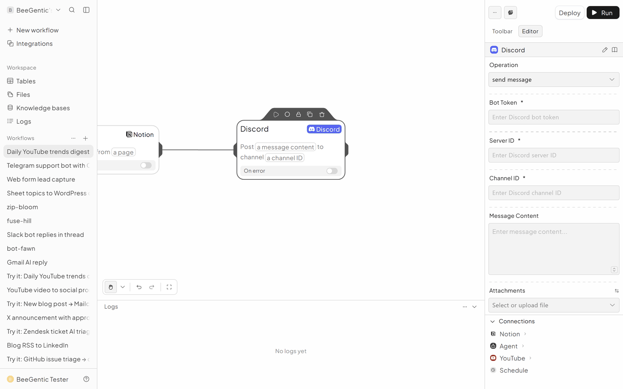The width and height of the screenshot is (623, 389).
Task: Select the hand pan tool
Action: [111, 287]
